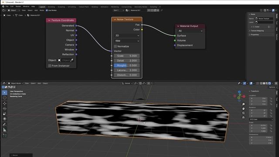Open the XYZ Euler rotation mode dropdown
The height and width of the screenshot is (157, 279).
coord(261,119)
